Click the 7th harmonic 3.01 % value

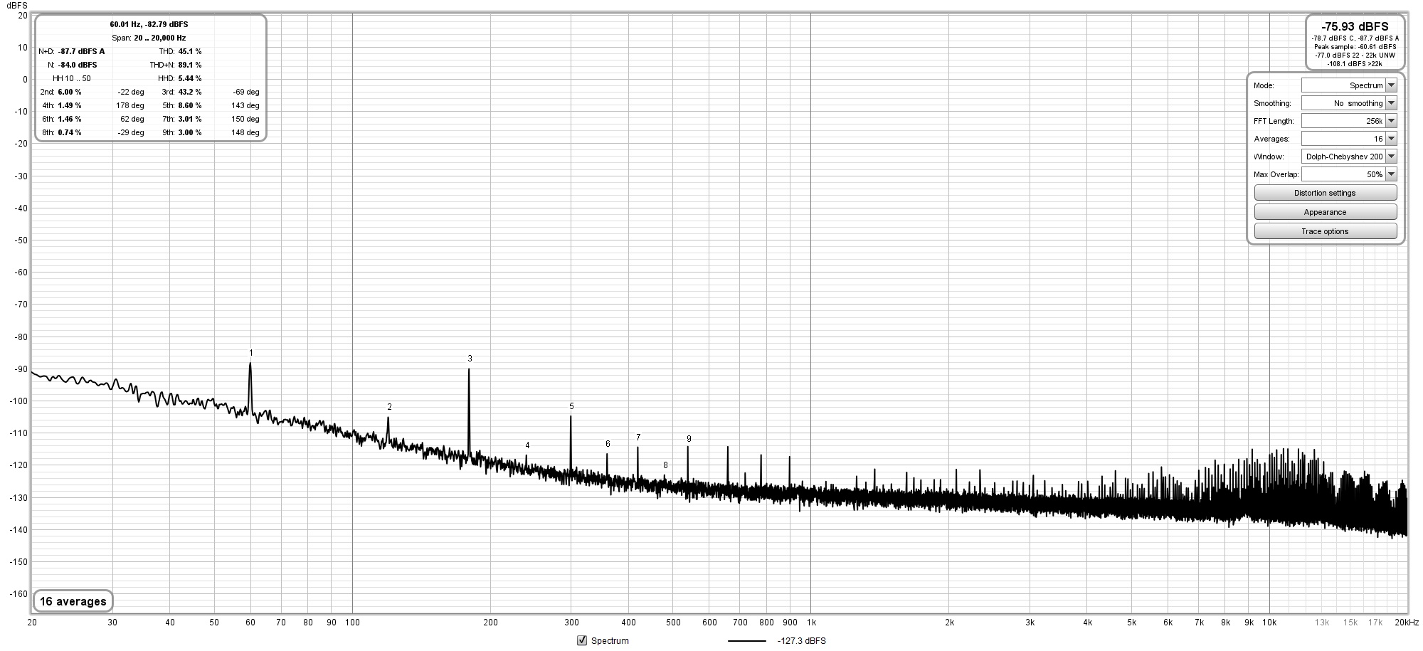[x=190, y=119]
